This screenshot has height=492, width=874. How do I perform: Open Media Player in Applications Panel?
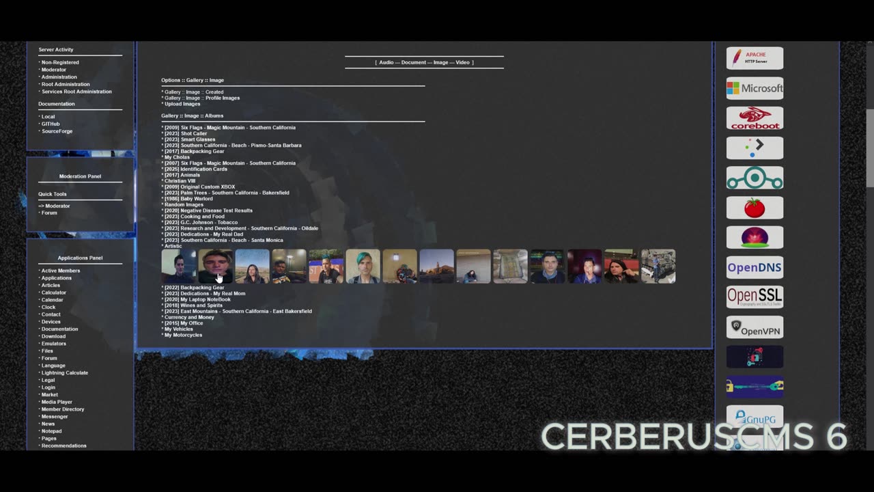(57, 402)
